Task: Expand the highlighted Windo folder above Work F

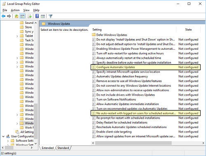Action: (x=17, y=124)
